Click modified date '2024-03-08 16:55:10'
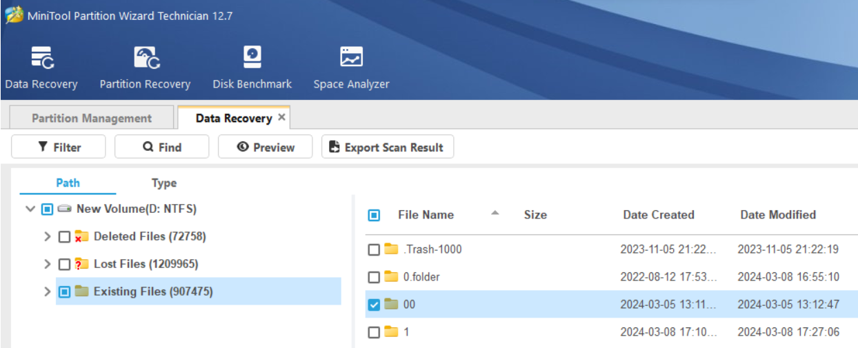This screenshot has height=348, width=858. tap(788, 277)
